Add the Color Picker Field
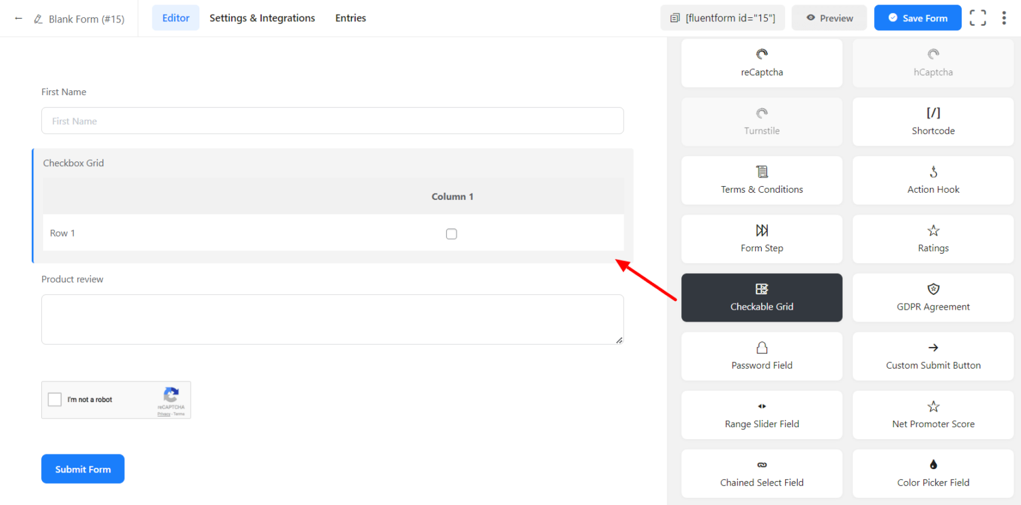 (933, 473)
